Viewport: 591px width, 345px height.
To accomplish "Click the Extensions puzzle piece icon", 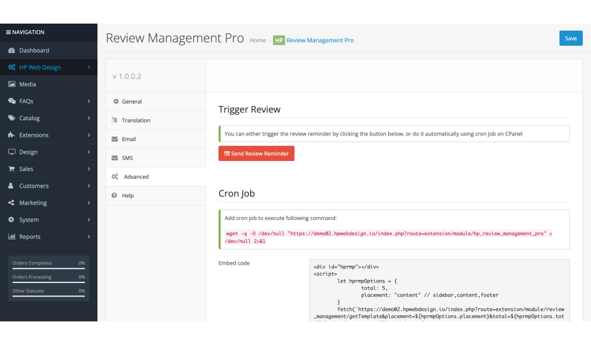I will click(12, 135).
